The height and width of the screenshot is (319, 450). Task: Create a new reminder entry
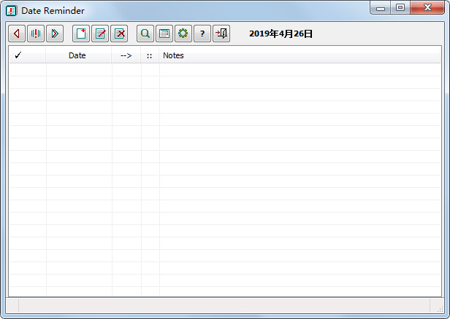[81, 34]
